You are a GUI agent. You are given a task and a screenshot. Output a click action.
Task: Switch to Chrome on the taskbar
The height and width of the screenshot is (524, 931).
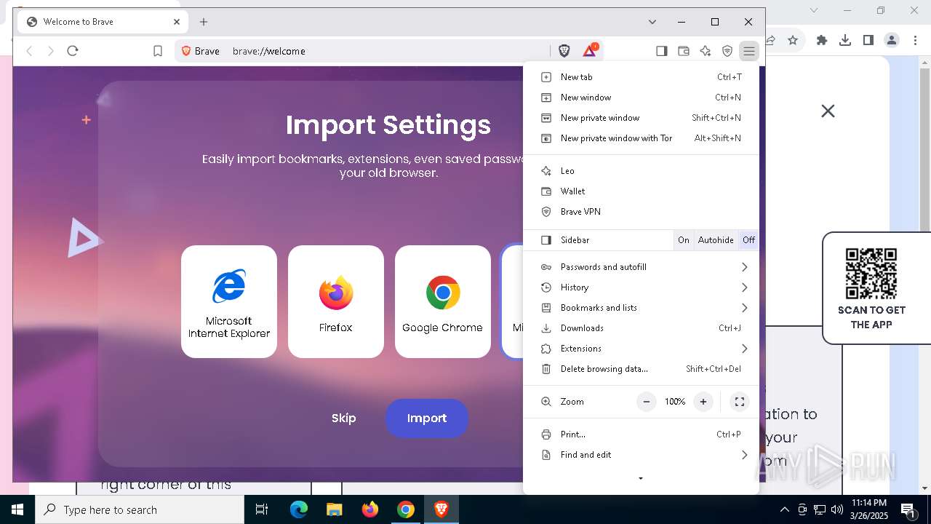pyautogui.click(x=406, y=509)
